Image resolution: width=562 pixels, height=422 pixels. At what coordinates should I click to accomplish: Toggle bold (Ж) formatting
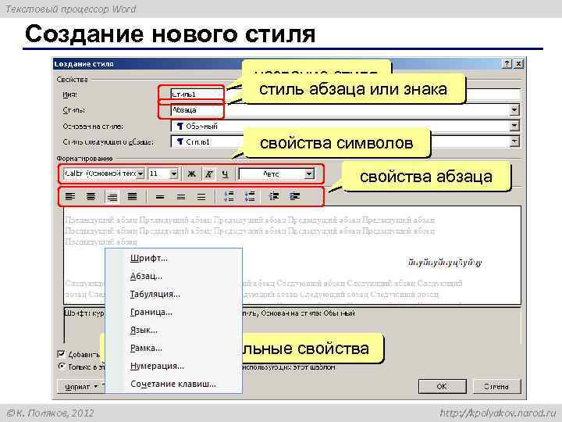point(192,174)
